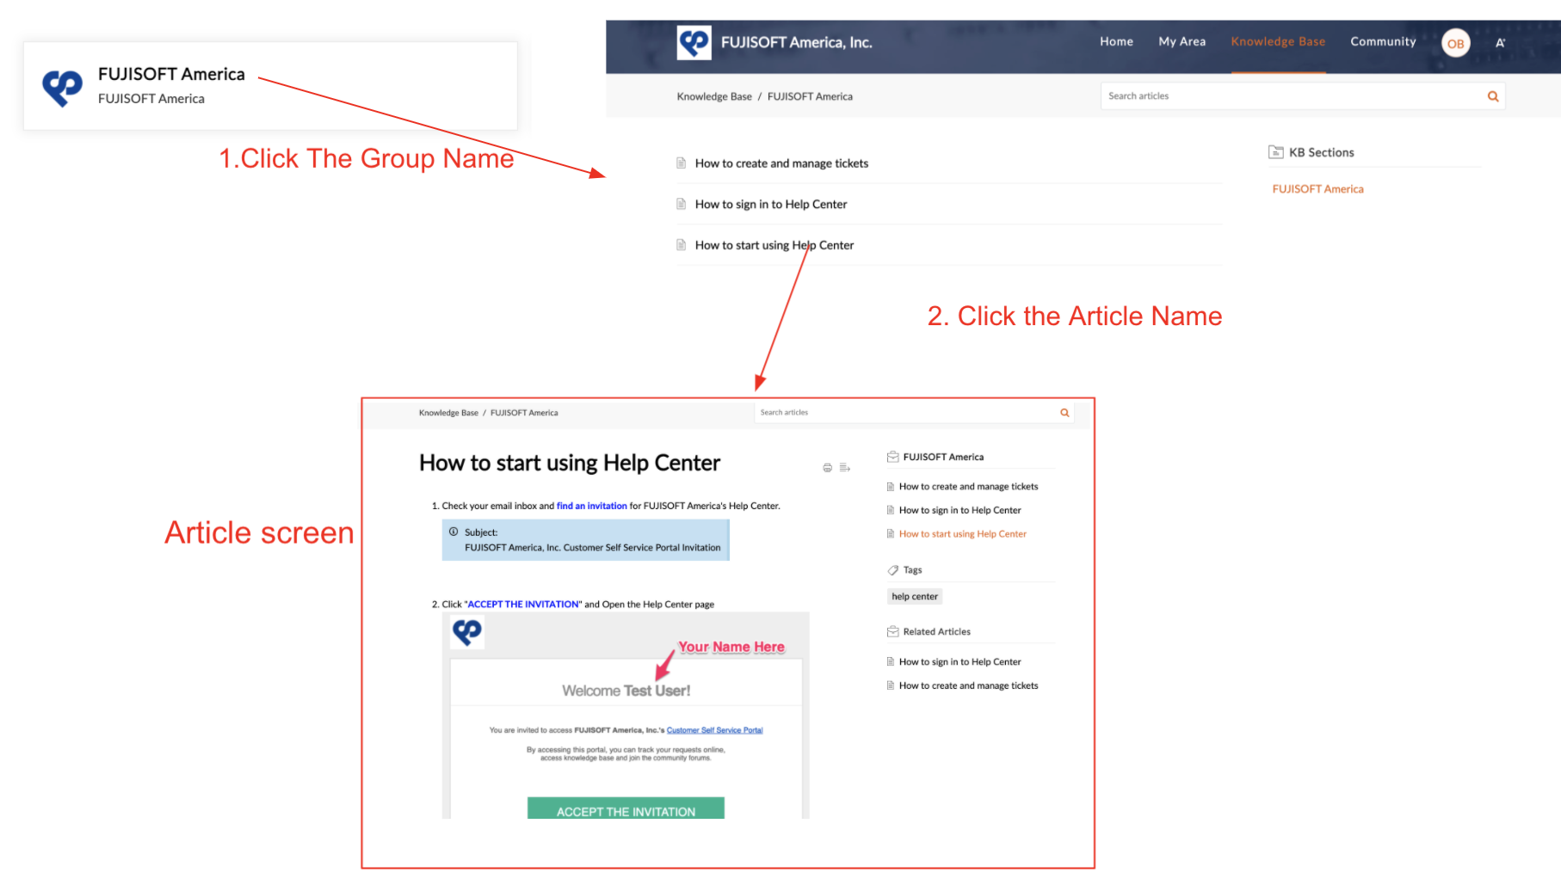Open the orange 'How to start using Help Center' sidebar link
This screenshot has width=1561, height=891.
tap(963, 534)
